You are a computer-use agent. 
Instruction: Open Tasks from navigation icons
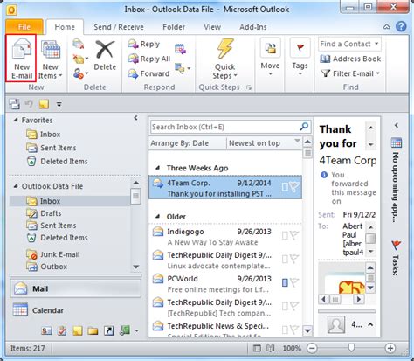(x=62, y=330)
